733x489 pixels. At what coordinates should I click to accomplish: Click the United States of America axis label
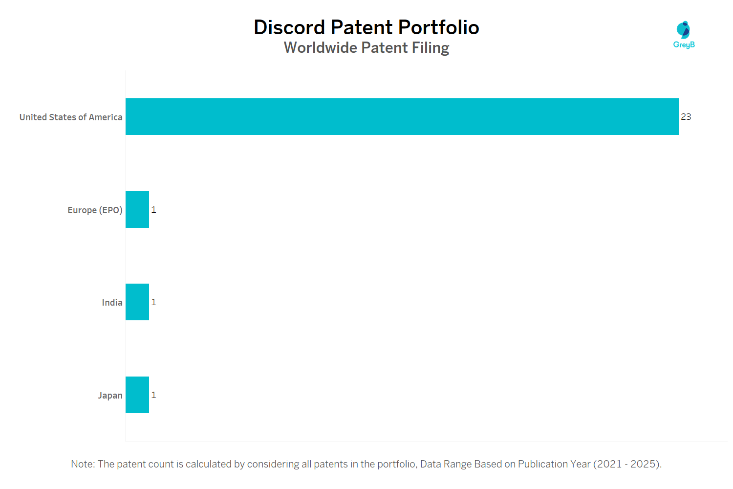coord(71,117)
